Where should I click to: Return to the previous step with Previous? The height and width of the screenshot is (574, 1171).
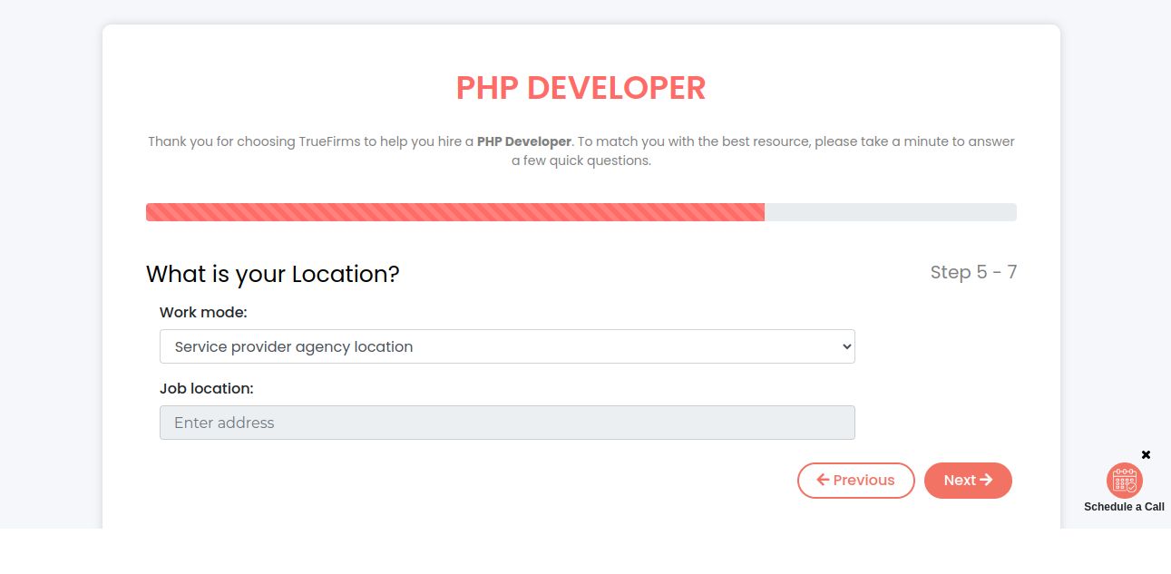point(856,481)
